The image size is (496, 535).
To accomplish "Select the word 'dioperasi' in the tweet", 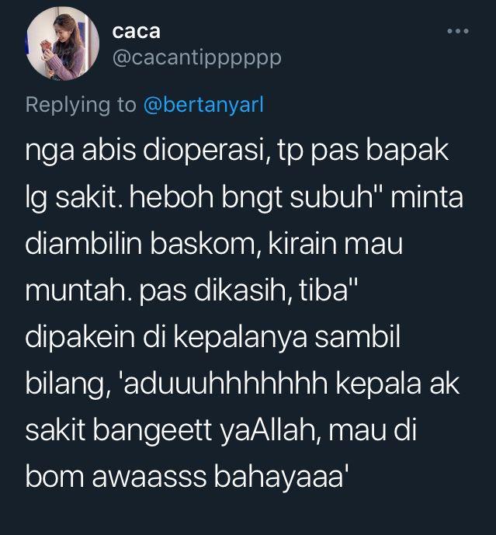I will [203, 151].
